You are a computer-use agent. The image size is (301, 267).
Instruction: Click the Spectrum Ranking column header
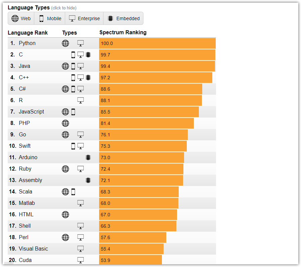(123, 33)
